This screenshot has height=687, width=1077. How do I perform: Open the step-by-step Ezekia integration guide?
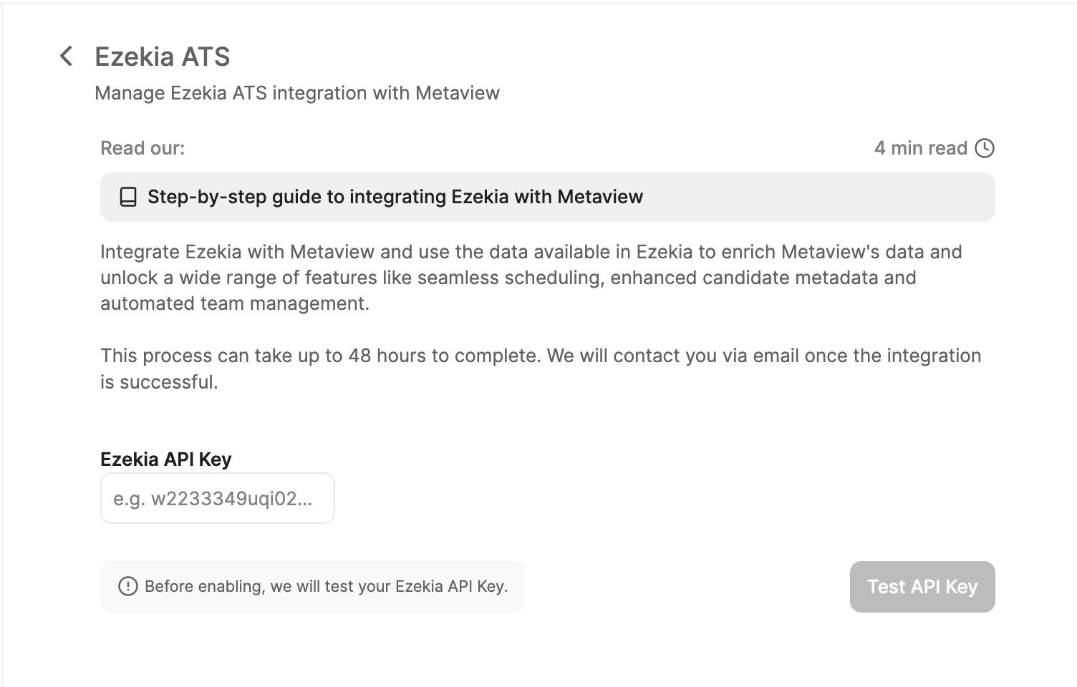[395, 197]
